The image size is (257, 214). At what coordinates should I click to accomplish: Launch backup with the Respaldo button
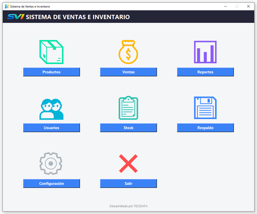[205, 128]
